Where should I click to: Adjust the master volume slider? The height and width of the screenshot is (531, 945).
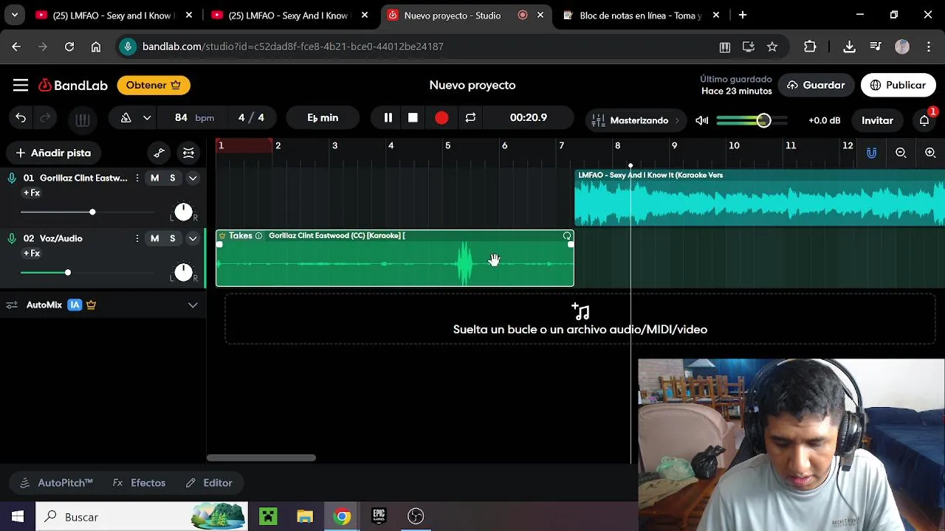(x=751, y=120)
